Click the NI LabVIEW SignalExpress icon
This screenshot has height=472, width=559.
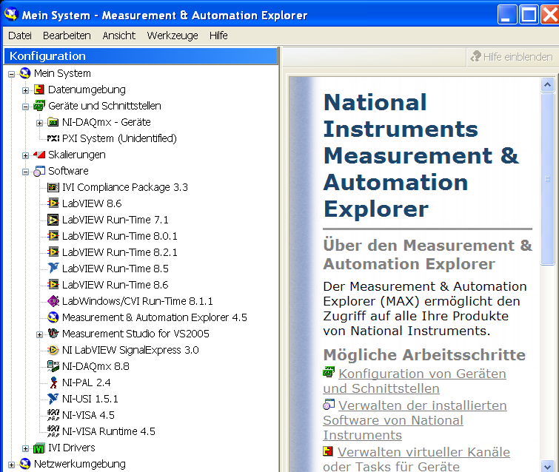53,350
